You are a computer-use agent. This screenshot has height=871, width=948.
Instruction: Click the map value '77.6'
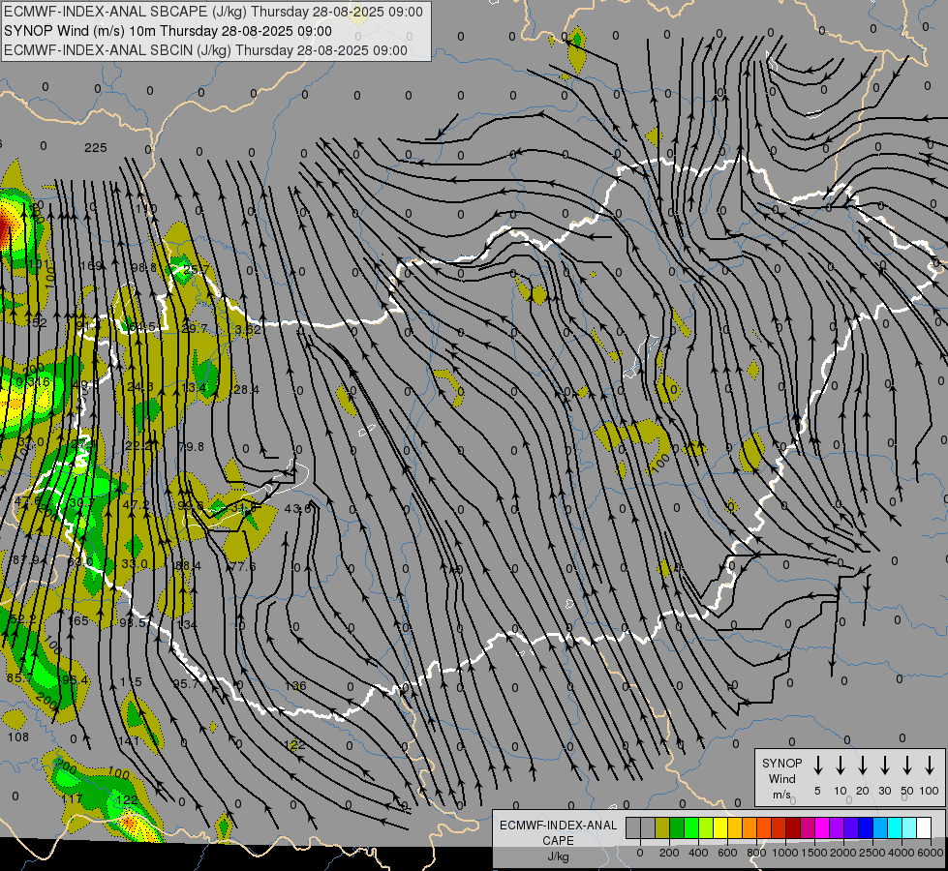[x=243, y=566]
